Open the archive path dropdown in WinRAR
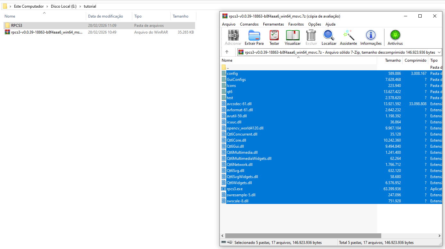 [x=439, y=52]
